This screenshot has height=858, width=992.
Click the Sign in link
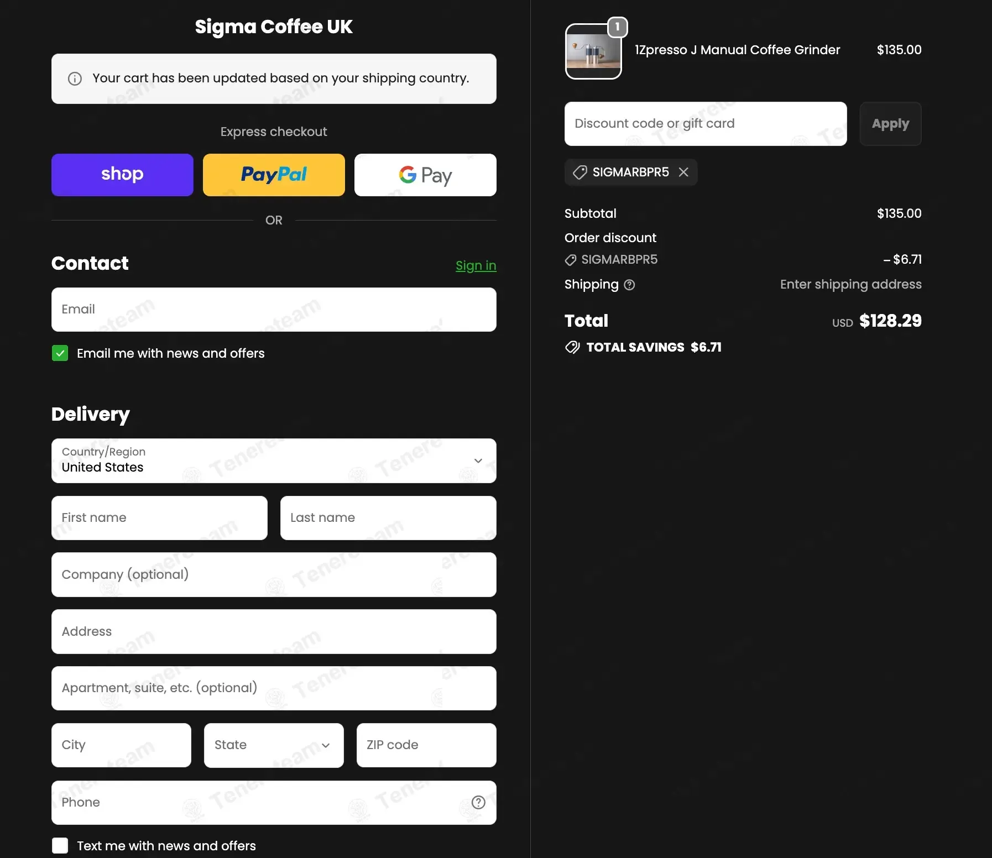click(x=476, y=266)
